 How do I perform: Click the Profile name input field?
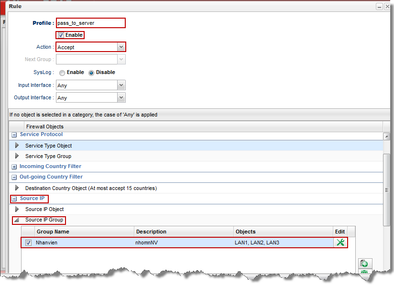90,23
